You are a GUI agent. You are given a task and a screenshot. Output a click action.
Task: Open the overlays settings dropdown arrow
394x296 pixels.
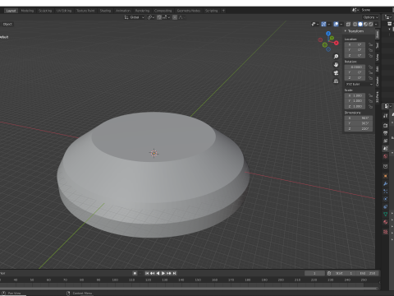point(341,24)
